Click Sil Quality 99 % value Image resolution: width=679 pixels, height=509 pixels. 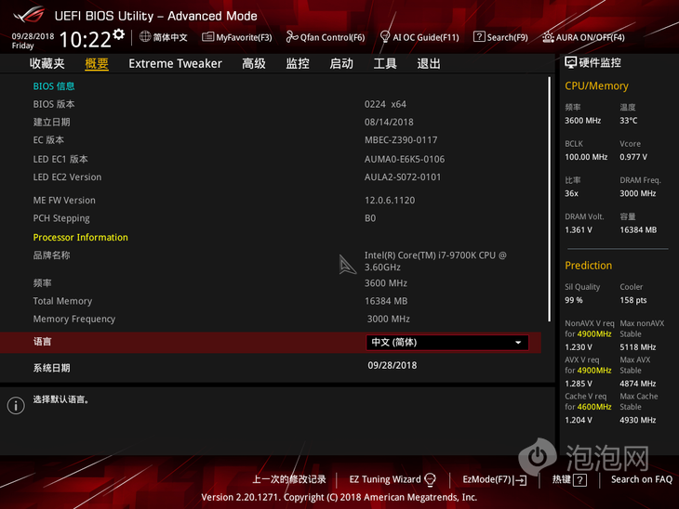coord(574,300)
